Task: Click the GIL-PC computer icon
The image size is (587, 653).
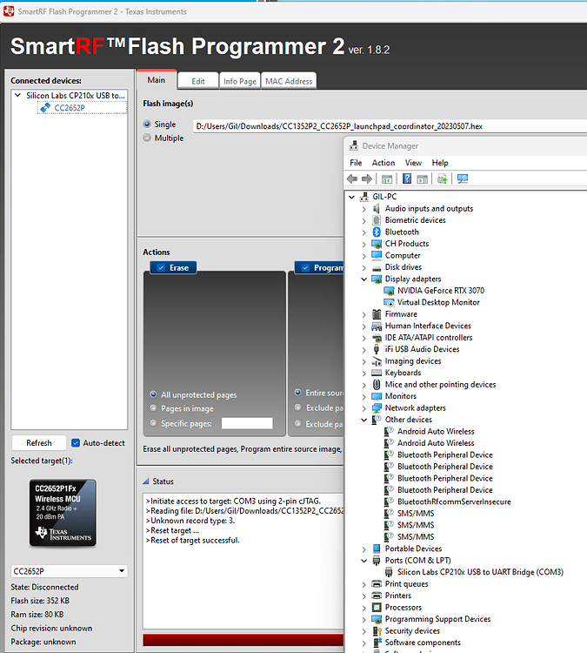Action: tap(364, 197)
